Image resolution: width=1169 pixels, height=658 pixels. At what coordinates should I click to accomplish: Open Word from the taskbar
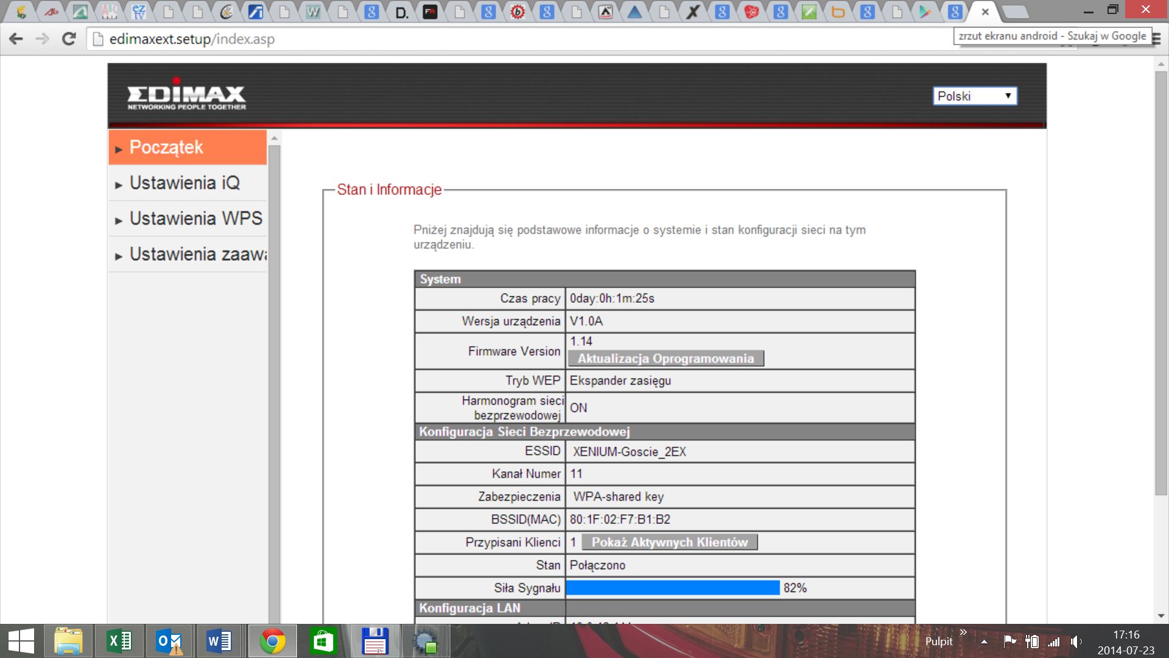point(219,642)
